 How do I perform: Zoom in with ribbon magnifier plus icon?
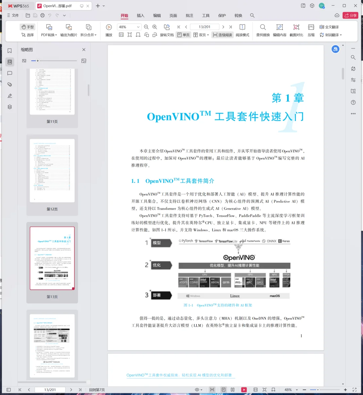click(155, 27)
